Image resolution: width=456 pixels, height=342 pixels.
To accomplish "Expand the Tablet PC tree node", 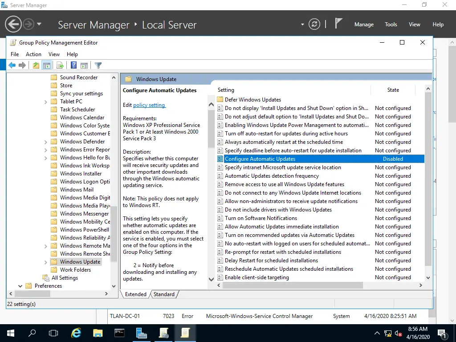I will click(46, 102).
